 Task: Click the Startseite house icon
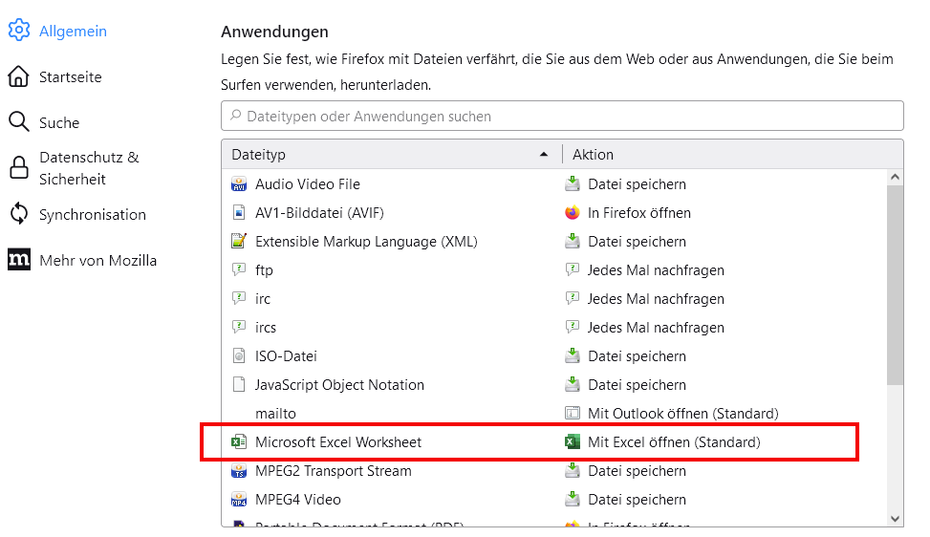click(x=19, y=76)
